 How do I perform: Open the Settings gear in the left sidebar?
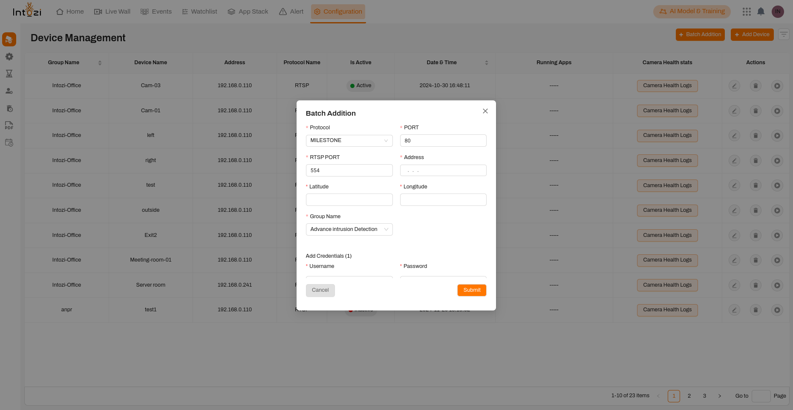point(9,57)
